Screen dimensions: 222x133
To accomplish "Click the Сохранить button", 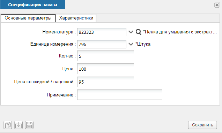I will 202,125.
